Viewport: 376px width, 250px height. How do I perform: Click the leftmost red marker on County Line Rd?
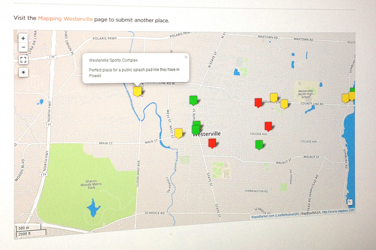tap(258, 102)
